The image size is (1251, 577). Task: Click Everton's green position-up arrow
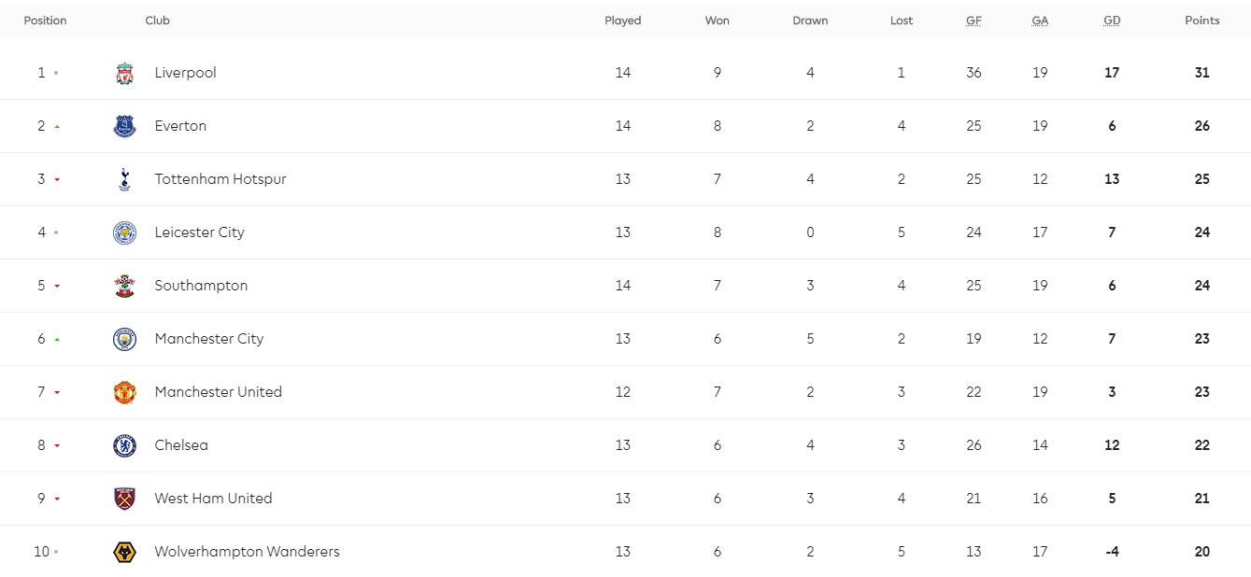point(57,126)
